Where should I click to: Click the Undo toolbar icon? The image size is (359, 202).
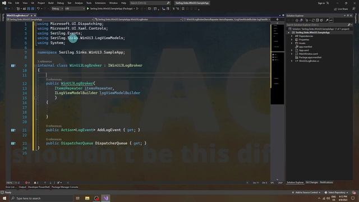pyautogui.click(x=38, y=9)
